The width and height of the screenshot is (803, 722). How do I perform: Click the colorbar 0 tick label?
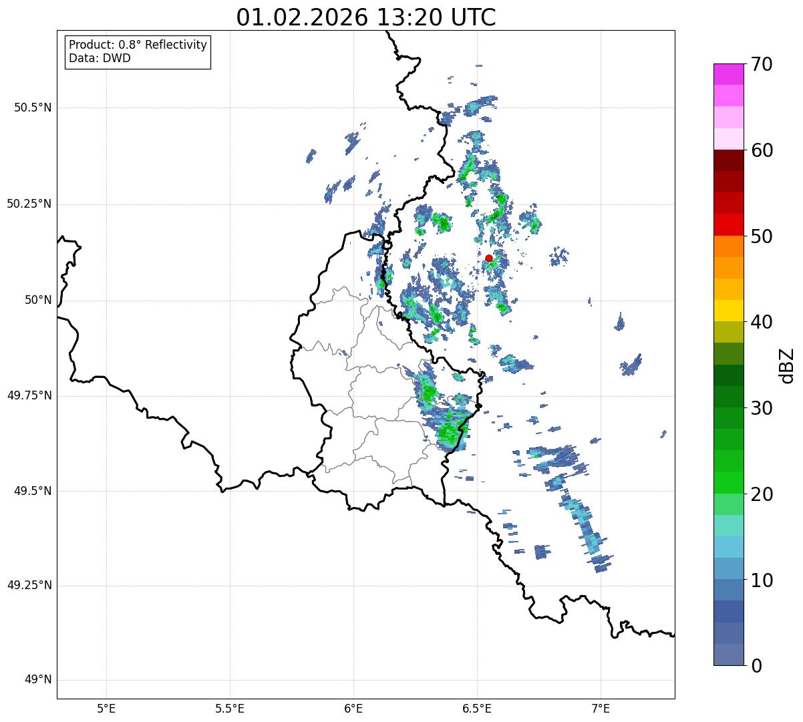tap(756, 666)
